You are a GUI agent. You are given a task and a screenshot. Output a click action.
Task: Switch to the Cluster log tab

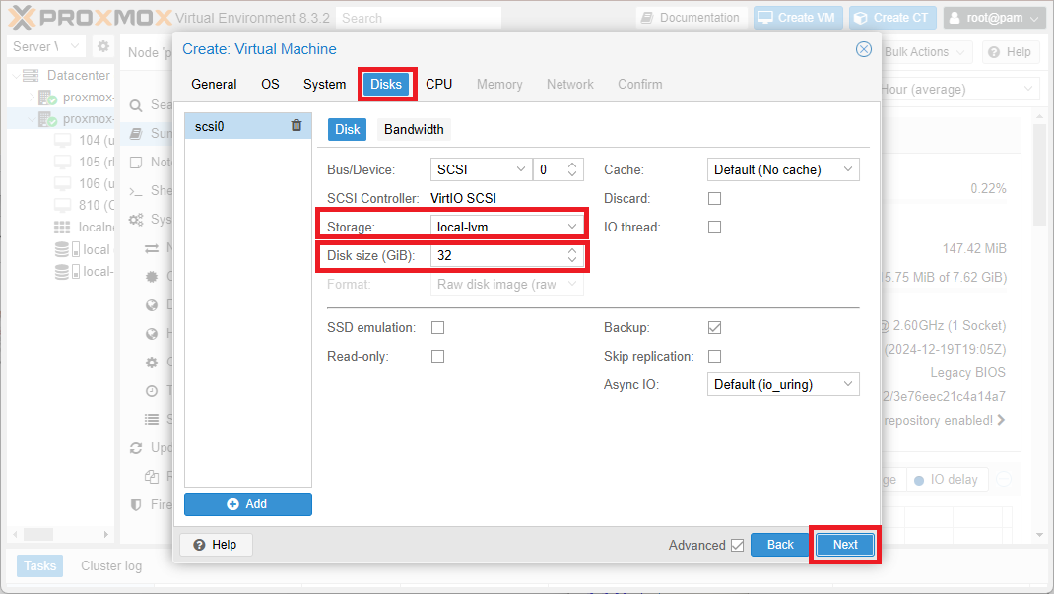(x=111, y=566)
